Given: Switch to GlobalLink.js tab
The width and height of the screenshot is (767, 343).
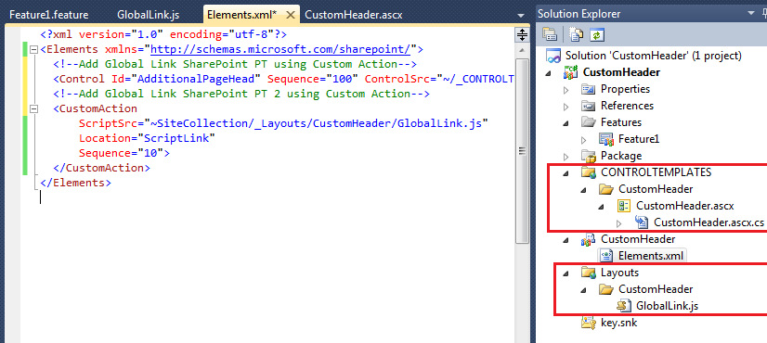Looking at the screenshot, I should point(149,15).
